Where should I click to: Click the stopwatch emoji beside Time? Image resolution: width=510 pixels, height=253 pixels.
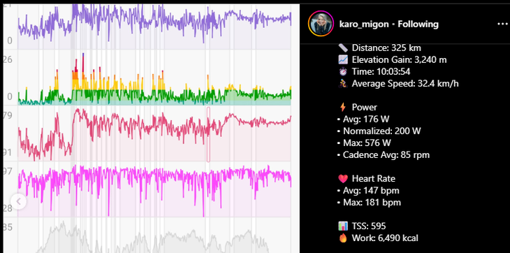click(343, 71)
